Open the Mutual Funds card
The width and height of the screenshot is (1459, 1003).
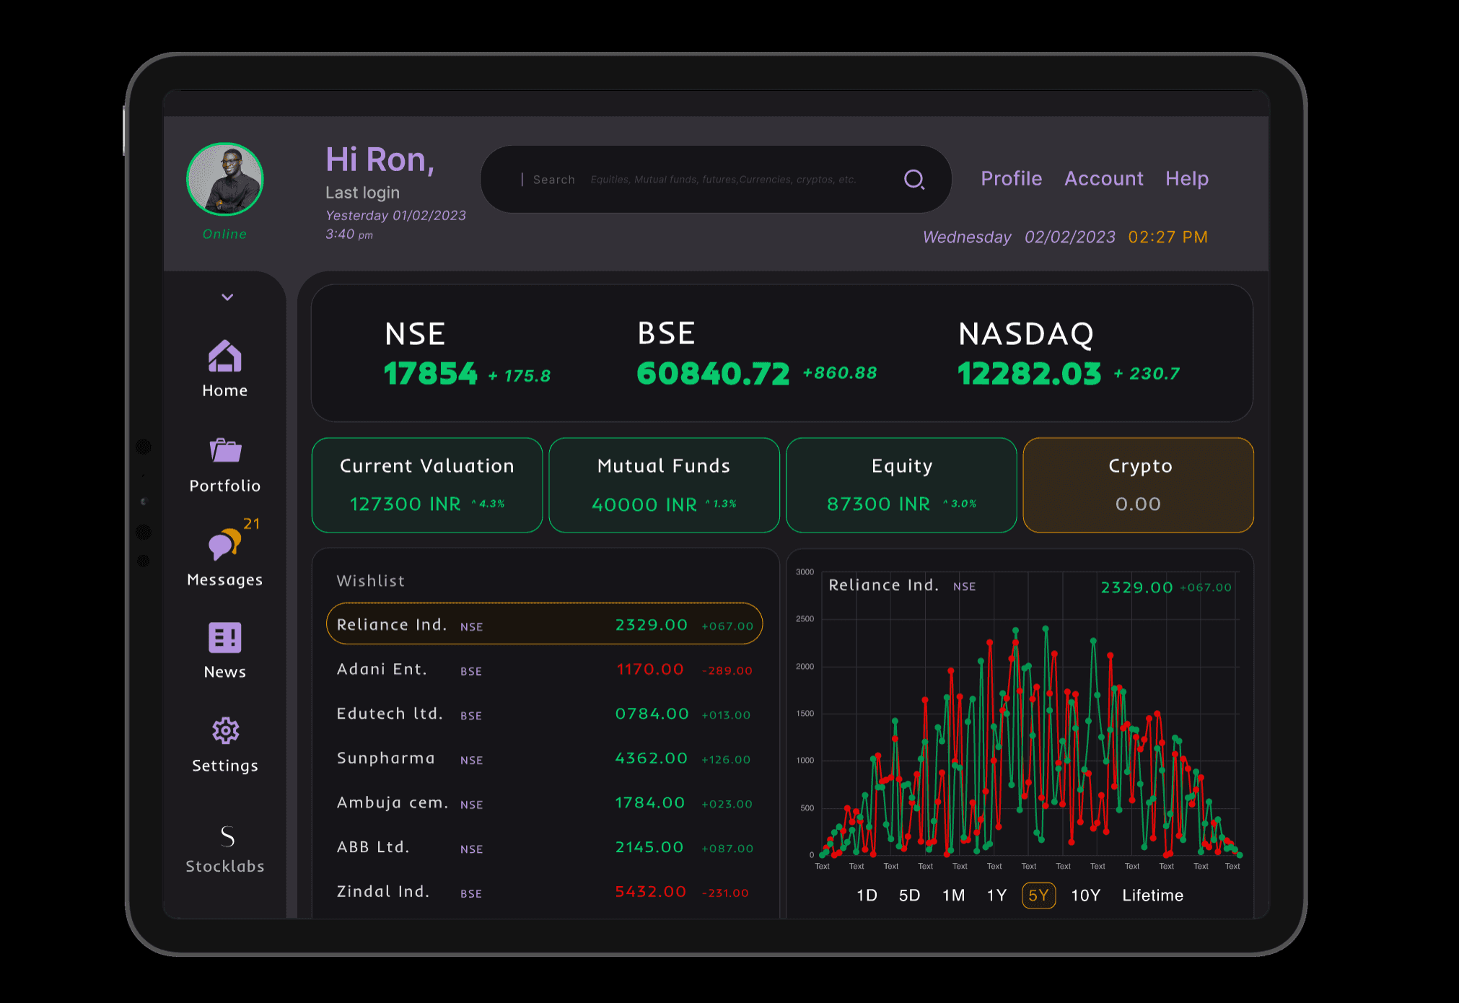pos(664,485)
